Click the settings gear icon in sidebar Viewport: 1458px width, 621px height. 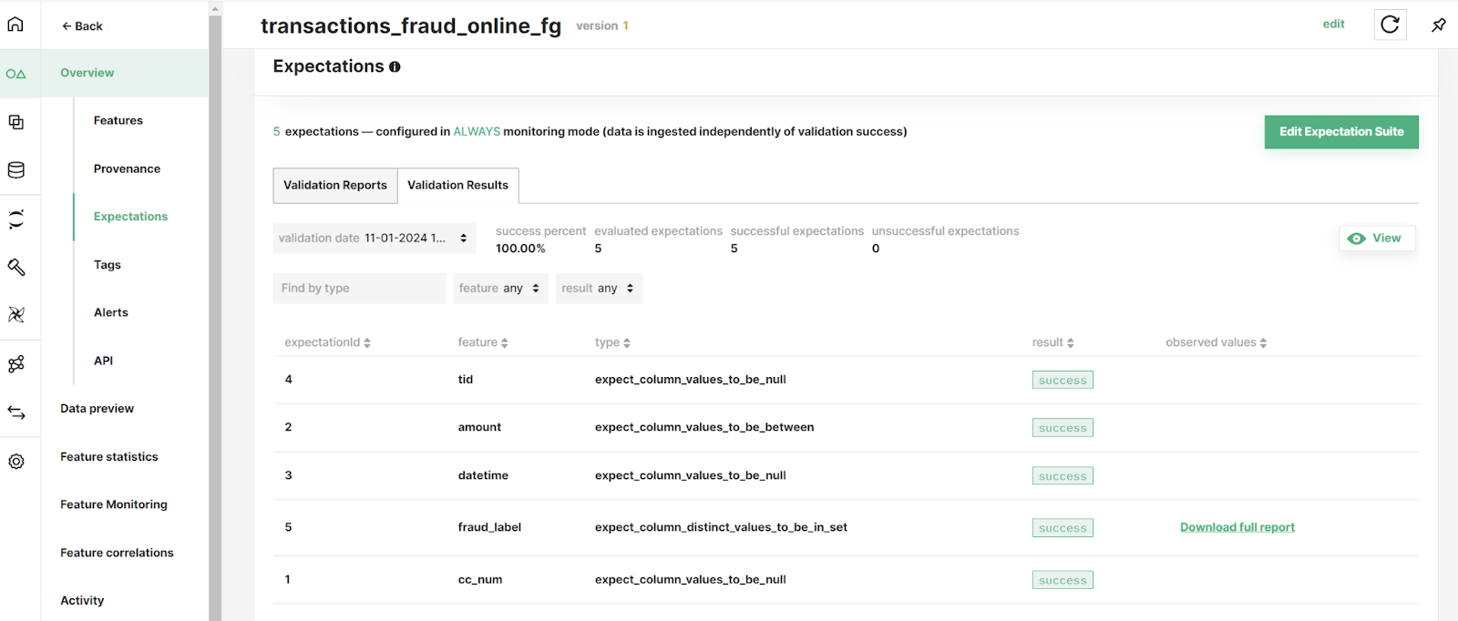(x=16, y=462)
